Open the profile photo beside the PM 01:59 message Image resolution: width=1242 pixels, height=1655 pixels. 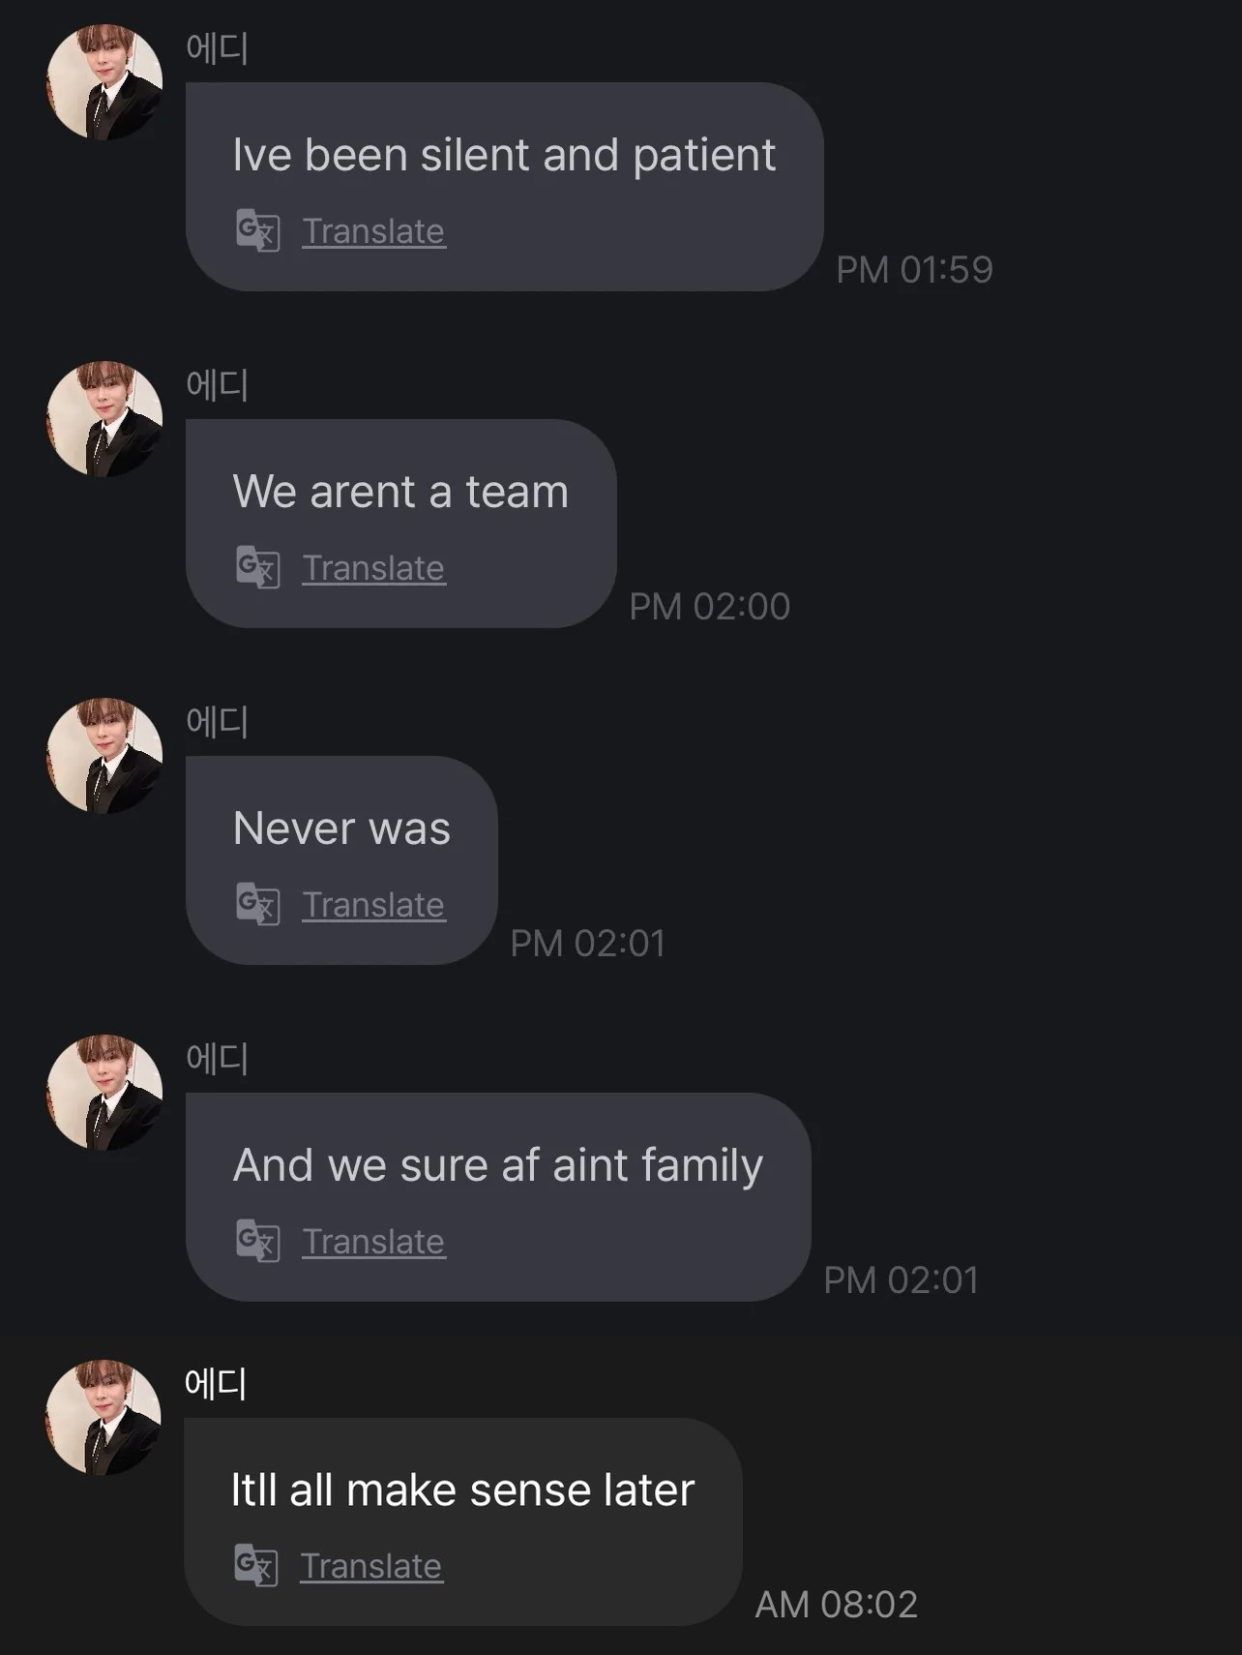(104, 82)
